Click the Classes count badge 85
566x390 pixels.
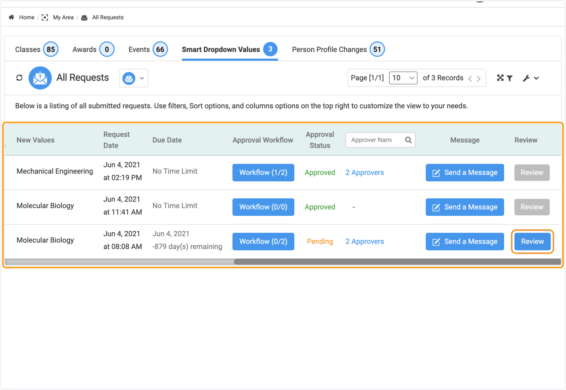coord(51,49)
